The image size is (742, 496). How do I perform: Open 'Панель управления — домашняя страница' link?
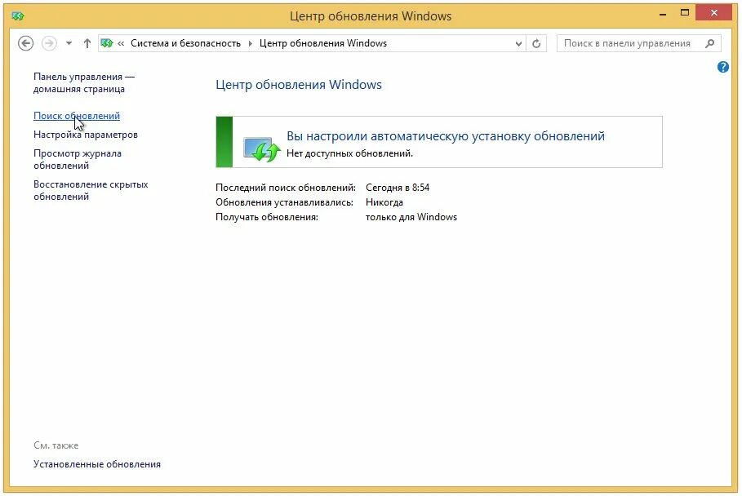point(84,82)
